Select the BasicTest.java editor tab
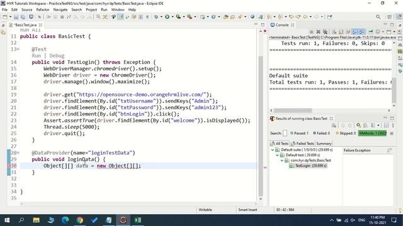403x226 pixels. (25, 25)
